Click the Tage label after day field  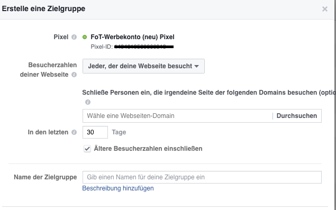click(119, 132)
